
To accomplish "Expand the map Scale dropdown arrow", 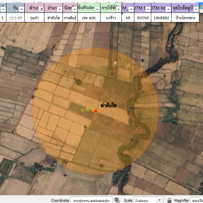I will point(160,200).
